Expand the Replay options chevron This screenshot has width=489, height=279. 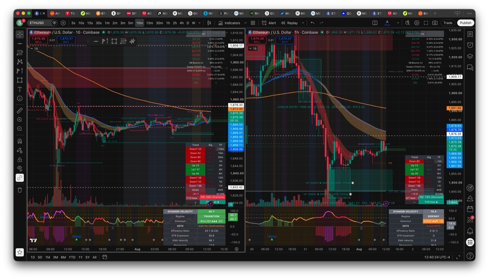click(303, 23)
